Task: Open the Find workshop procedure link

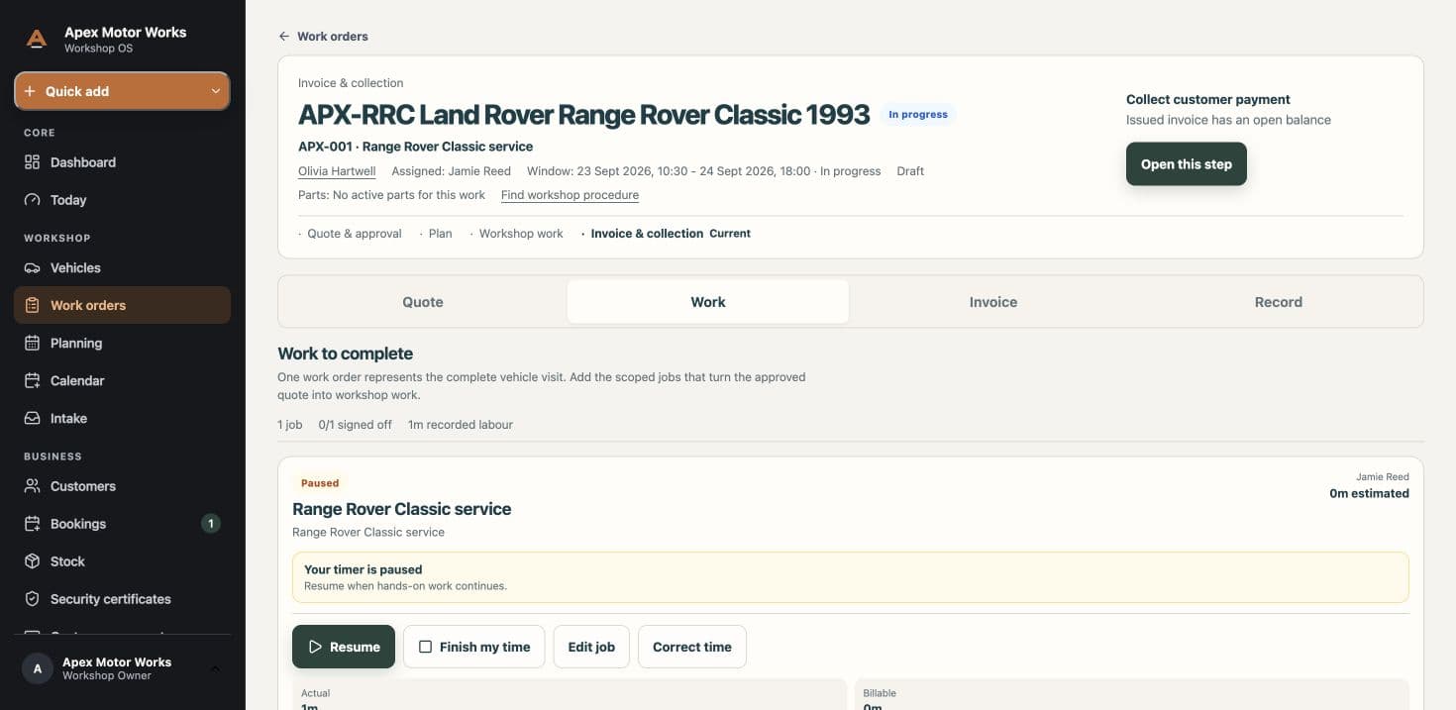Action: (x=570, y=195)
